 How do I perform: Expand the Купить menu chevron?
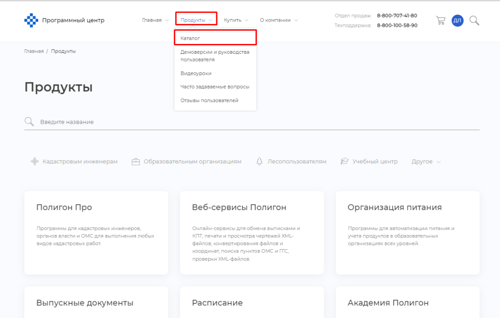pyautogui.click(x=247, y=20)
